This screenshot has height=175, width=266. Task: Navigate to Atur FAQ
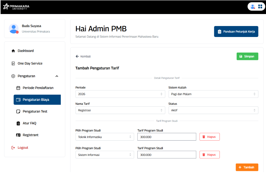point(29,123)
